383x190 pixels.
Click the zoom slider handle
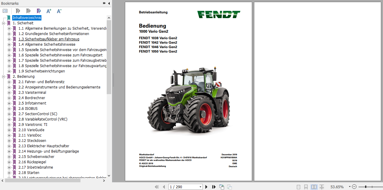(366, 187)
